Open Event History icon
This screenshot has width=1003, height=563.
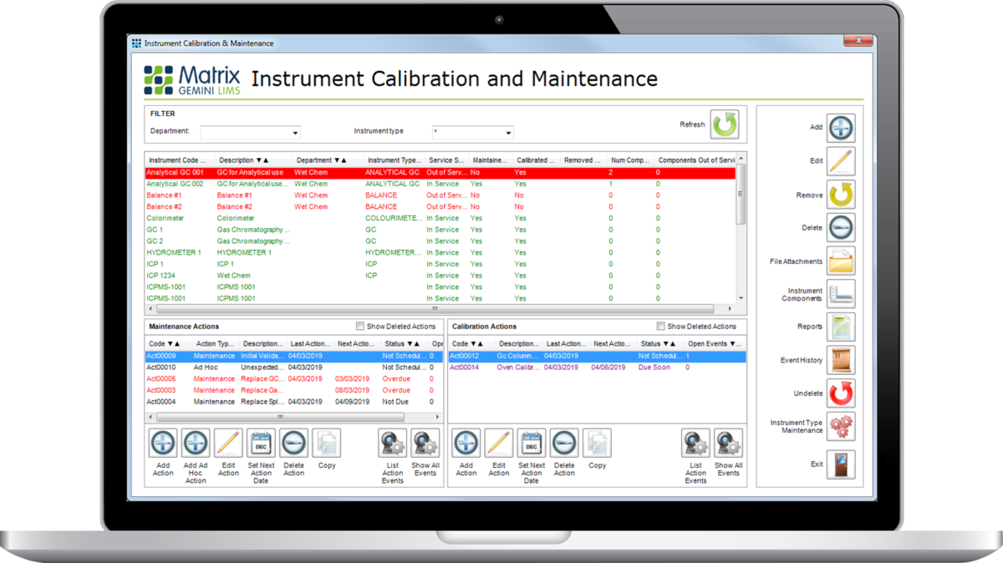click(x=841, y=360)
